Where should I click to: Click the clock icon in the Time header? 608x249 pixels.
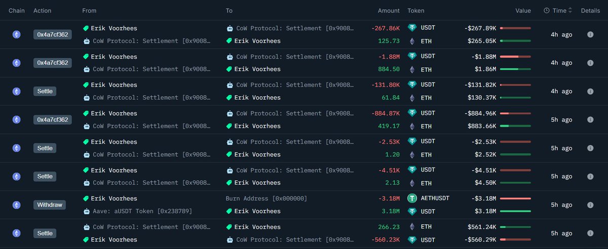tap(547, 11)
